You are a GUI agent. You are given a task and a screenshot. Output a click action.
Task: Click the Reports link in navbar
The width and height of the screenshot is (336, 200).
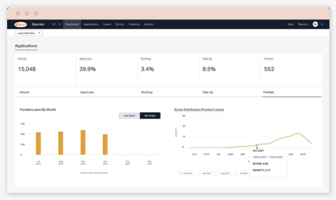(x=303, y=25)
